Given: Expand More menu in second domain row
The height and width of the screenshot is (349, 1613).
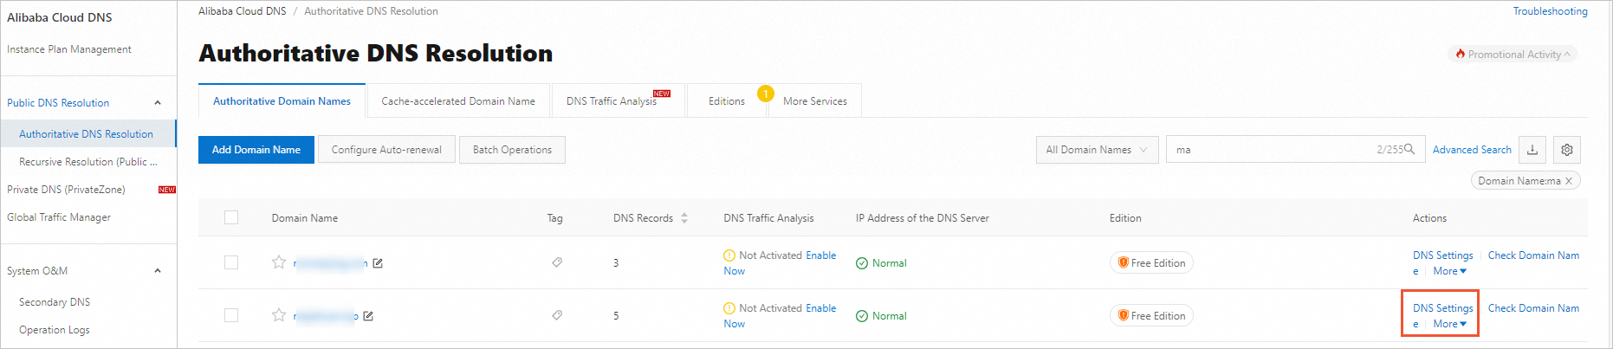Looking at the screenshot, I should pyautogui.click(x=1449, y=324).
